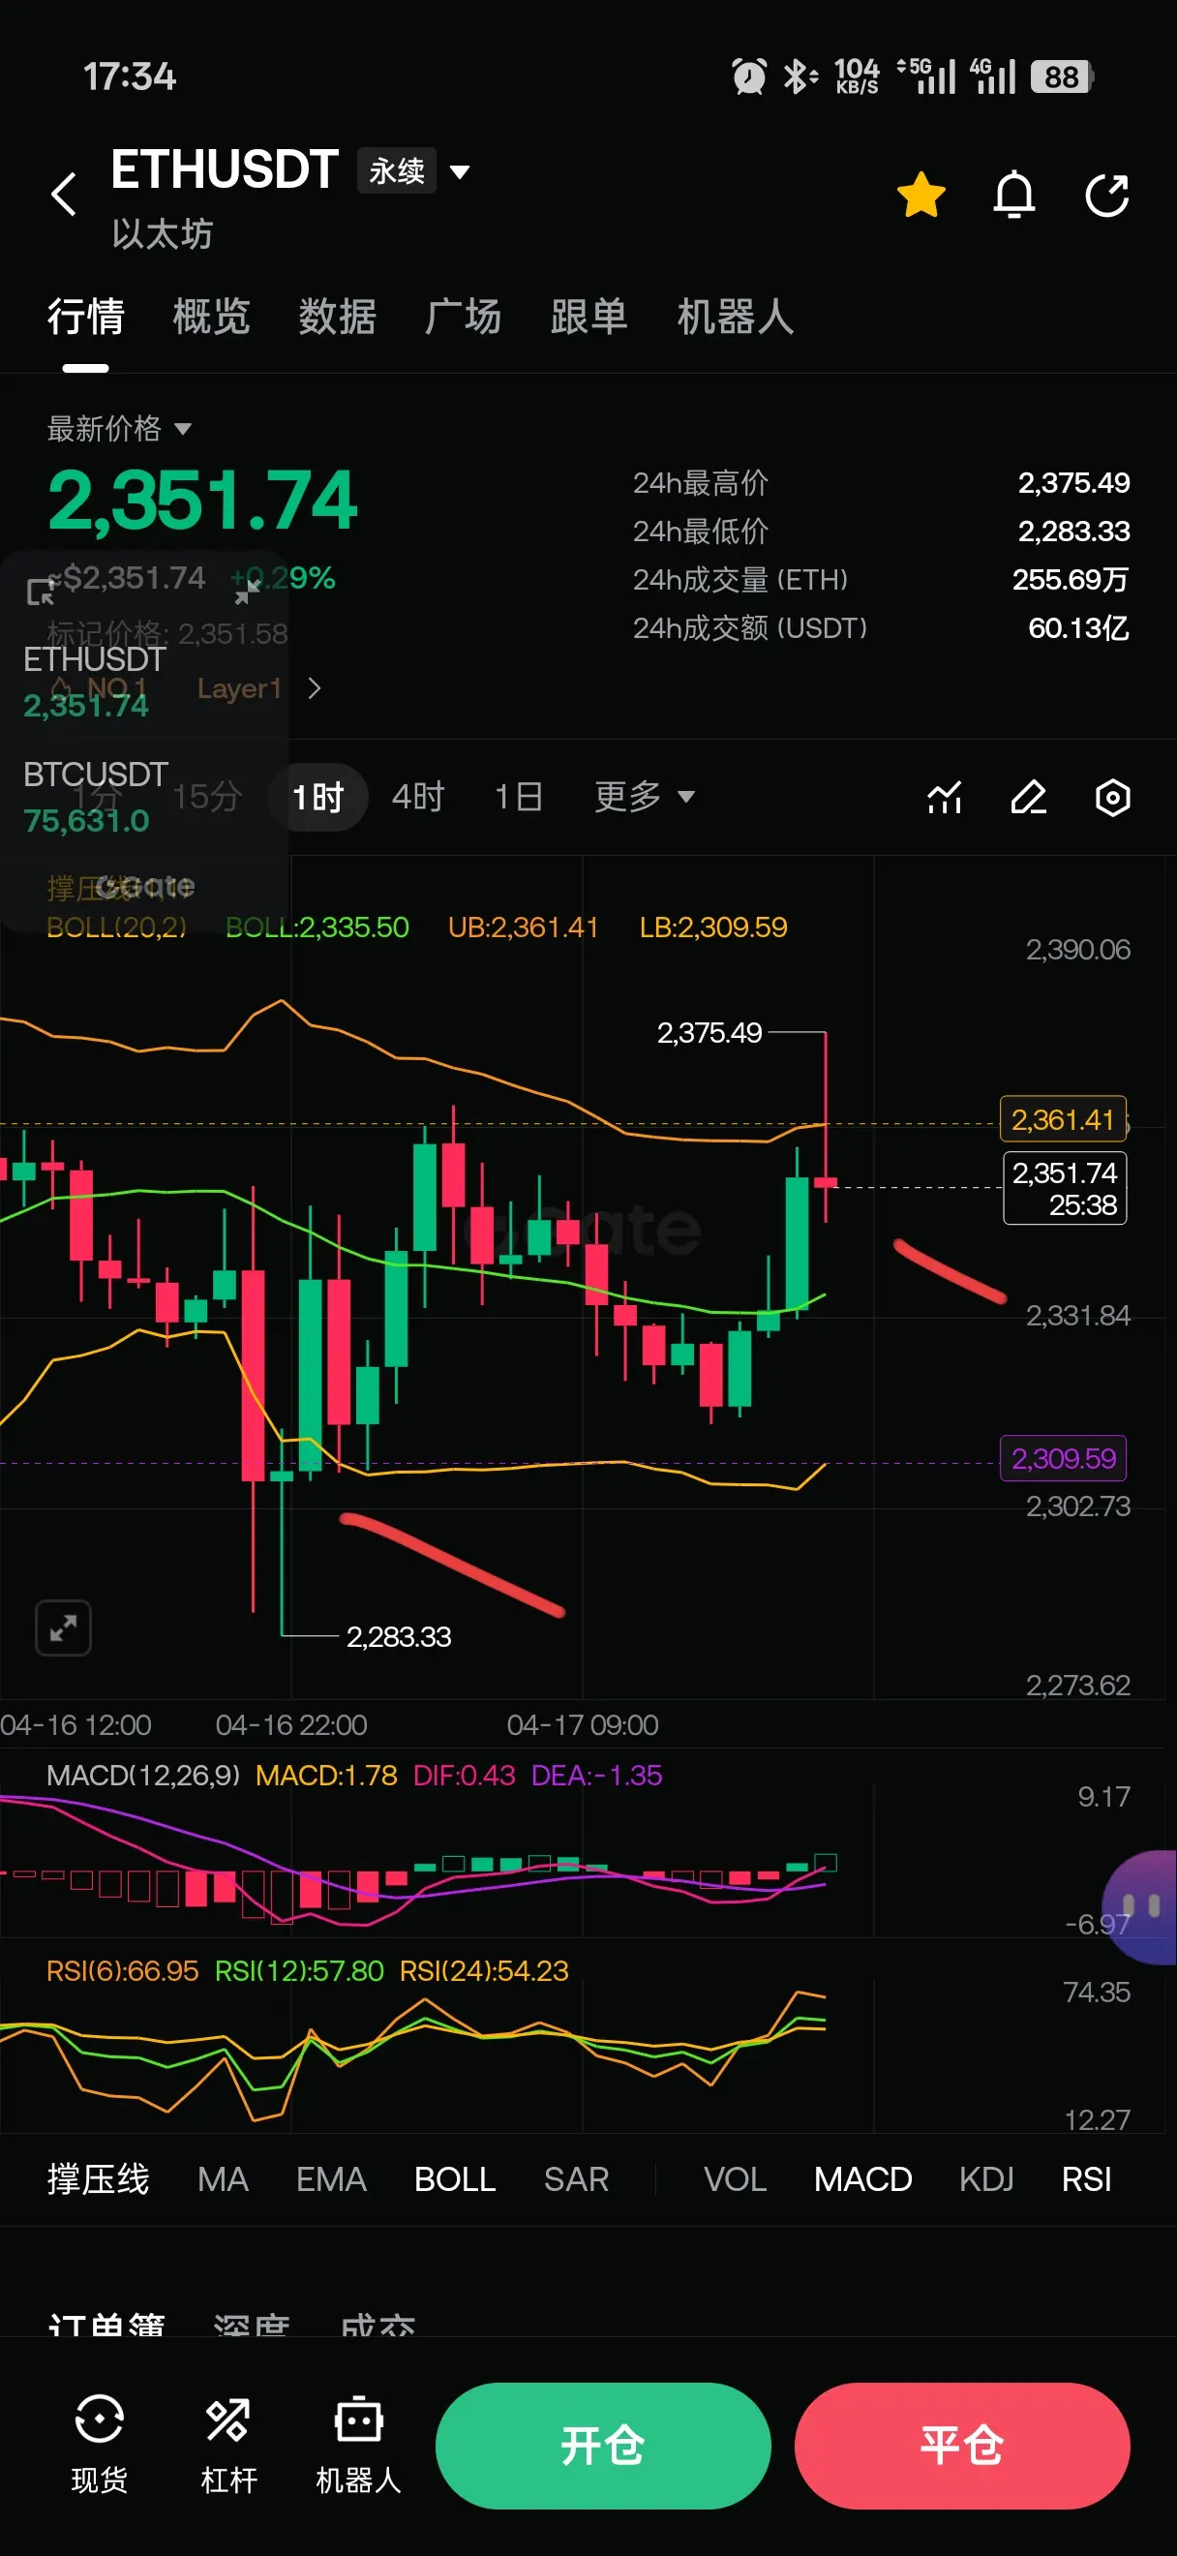Expand the floating ticker window icon
1177x2556 pixels.
[x=41, y=593]
